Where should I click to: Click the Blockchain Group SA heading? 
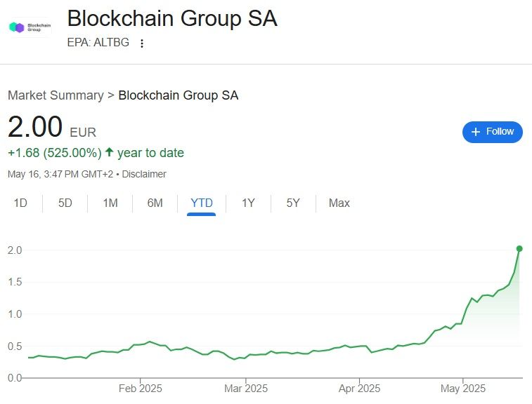click(172, 19)
